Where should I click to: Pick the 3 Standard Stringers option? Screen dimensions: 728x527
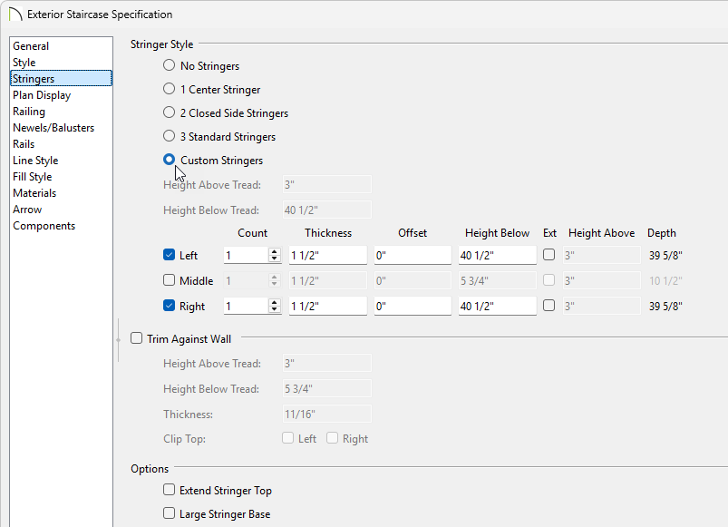click(x=170, y=137)
